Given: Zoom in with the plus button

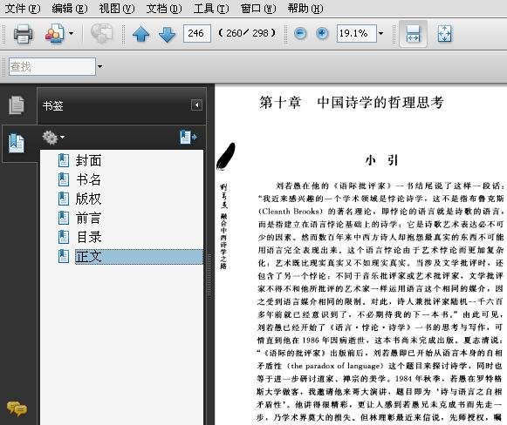Looking at the screenshot, I should (322, 33).
